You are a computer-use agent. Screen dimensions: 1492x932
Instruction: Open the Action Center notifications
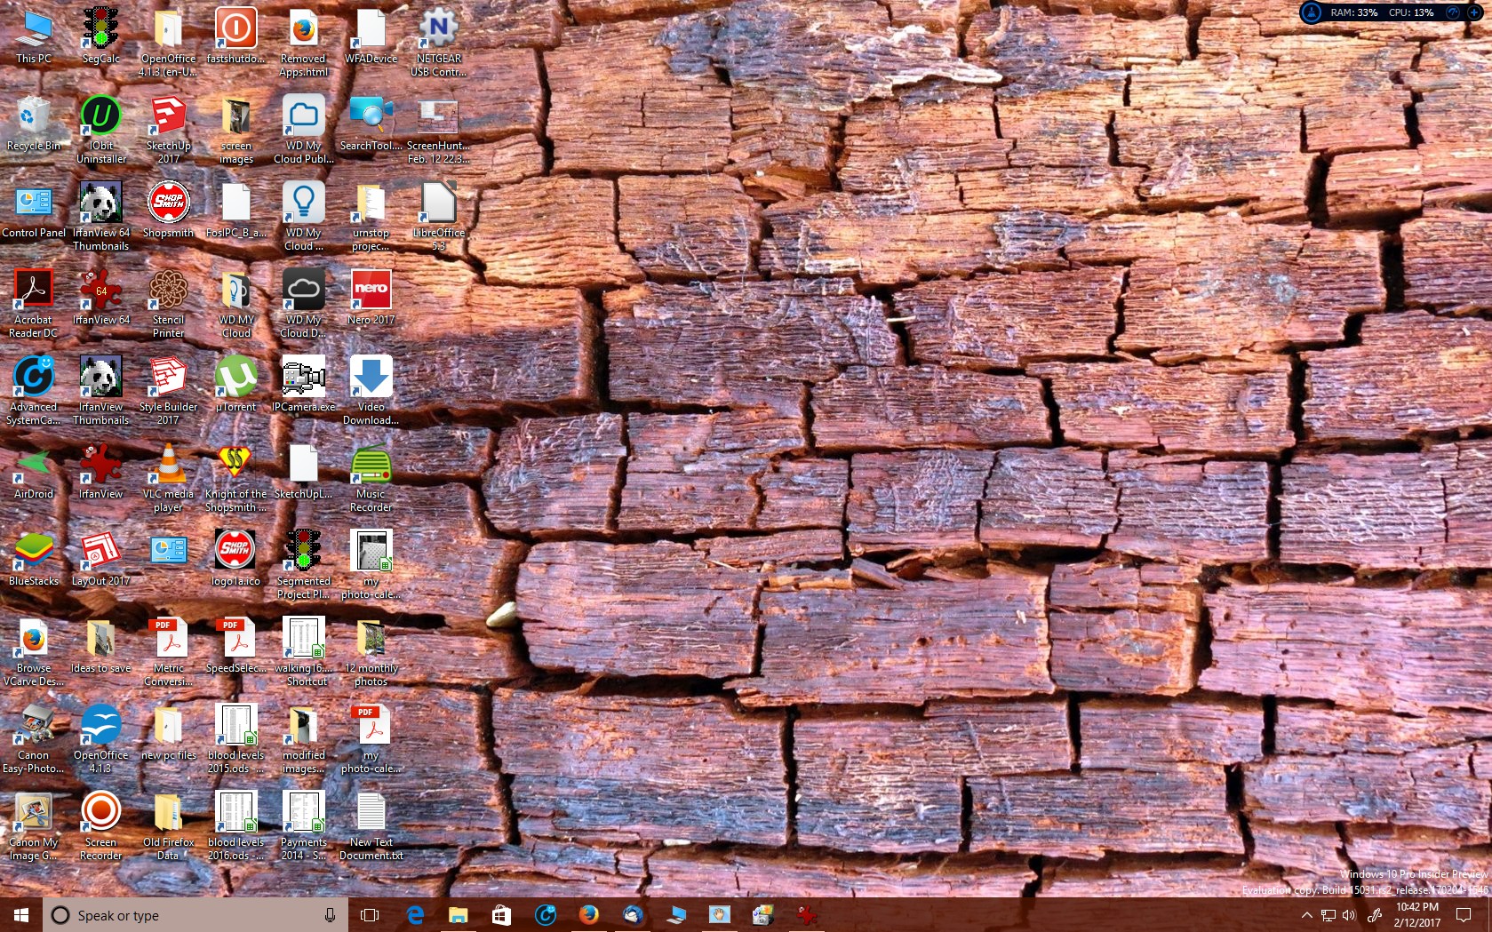[x=1464, y=915]
